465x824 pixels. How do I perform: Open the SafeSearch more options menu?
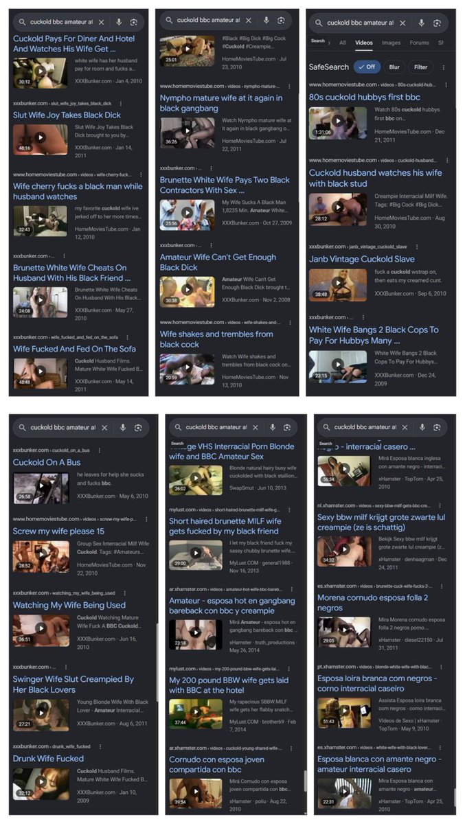coord(444,67)
